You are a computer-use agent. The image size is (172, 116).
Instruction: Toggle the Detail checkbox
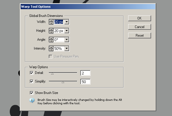coord(32,73)
